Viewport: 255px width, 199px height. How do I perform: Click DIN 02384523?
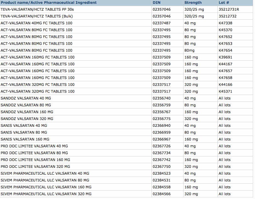tap(162, 173)
